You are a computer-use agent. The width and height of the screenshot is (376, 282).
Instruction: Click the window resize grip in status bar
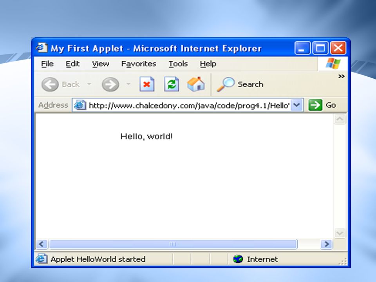[x=343, y=261]
